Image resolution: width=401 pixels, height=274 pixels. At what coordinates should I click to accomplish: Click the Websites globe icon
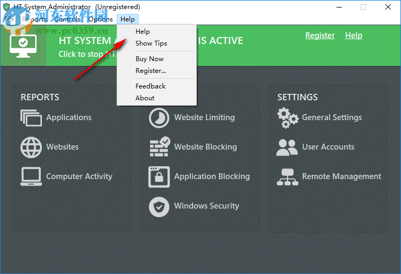pyautogui.click(x=31, y=147)
